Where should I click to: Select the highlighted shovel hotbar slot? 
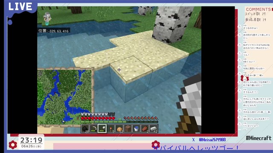point(102,129)
